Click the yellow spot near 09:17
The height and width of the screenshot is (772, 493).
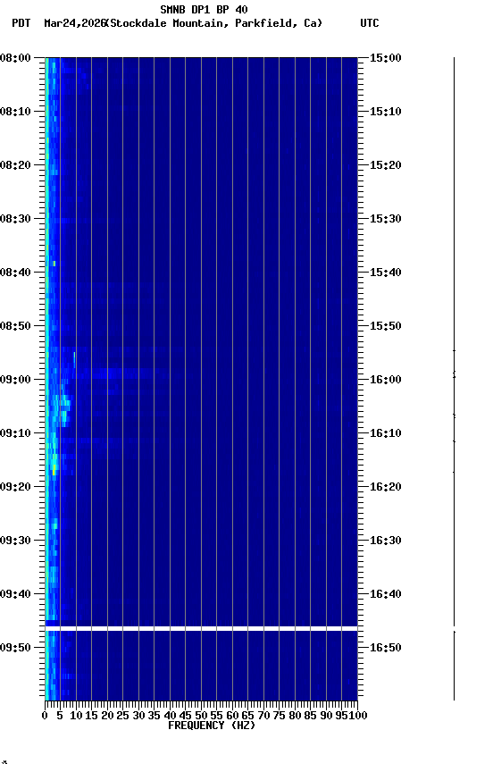click(x=54, y=471)
